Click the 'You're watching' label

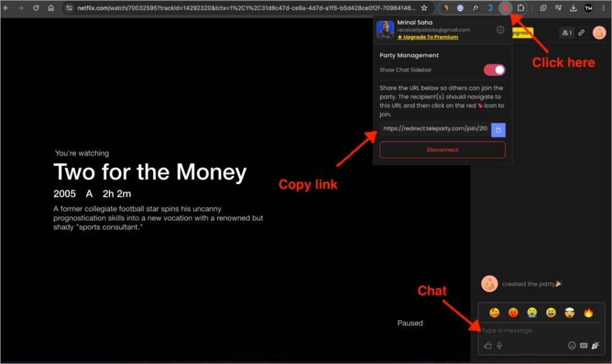(x=82, y=153)
